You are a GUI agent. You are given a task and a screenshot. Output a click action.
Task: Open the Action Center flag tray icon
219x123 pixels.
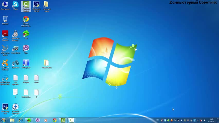(175, 120)
